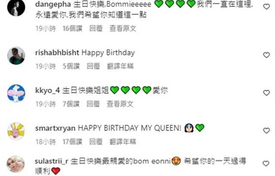
Task: Open the 16個讚 likes list on dangepha's comment
Action: (x=73, y=28)
